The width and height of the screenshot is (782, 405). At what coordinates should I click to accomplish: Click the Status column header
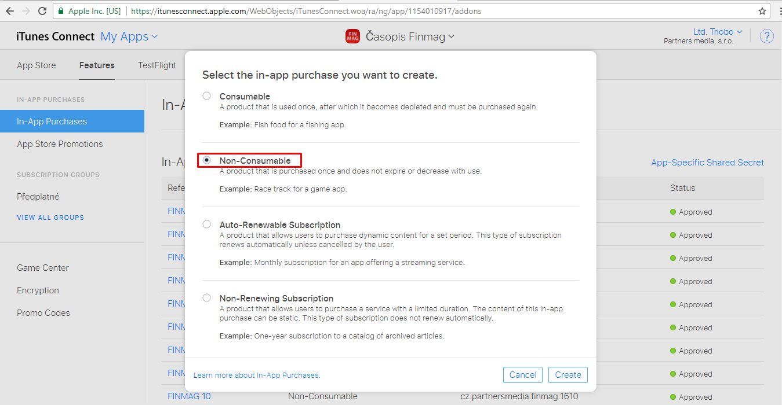(682, 188)
